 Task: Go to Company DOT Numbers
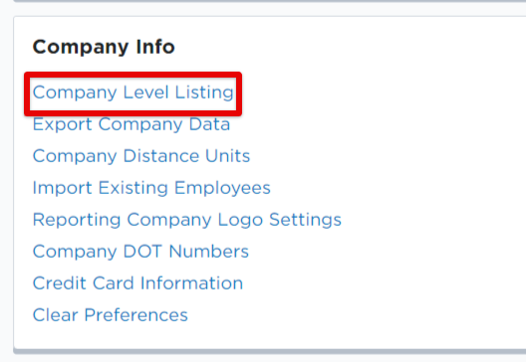coord(140,252)
